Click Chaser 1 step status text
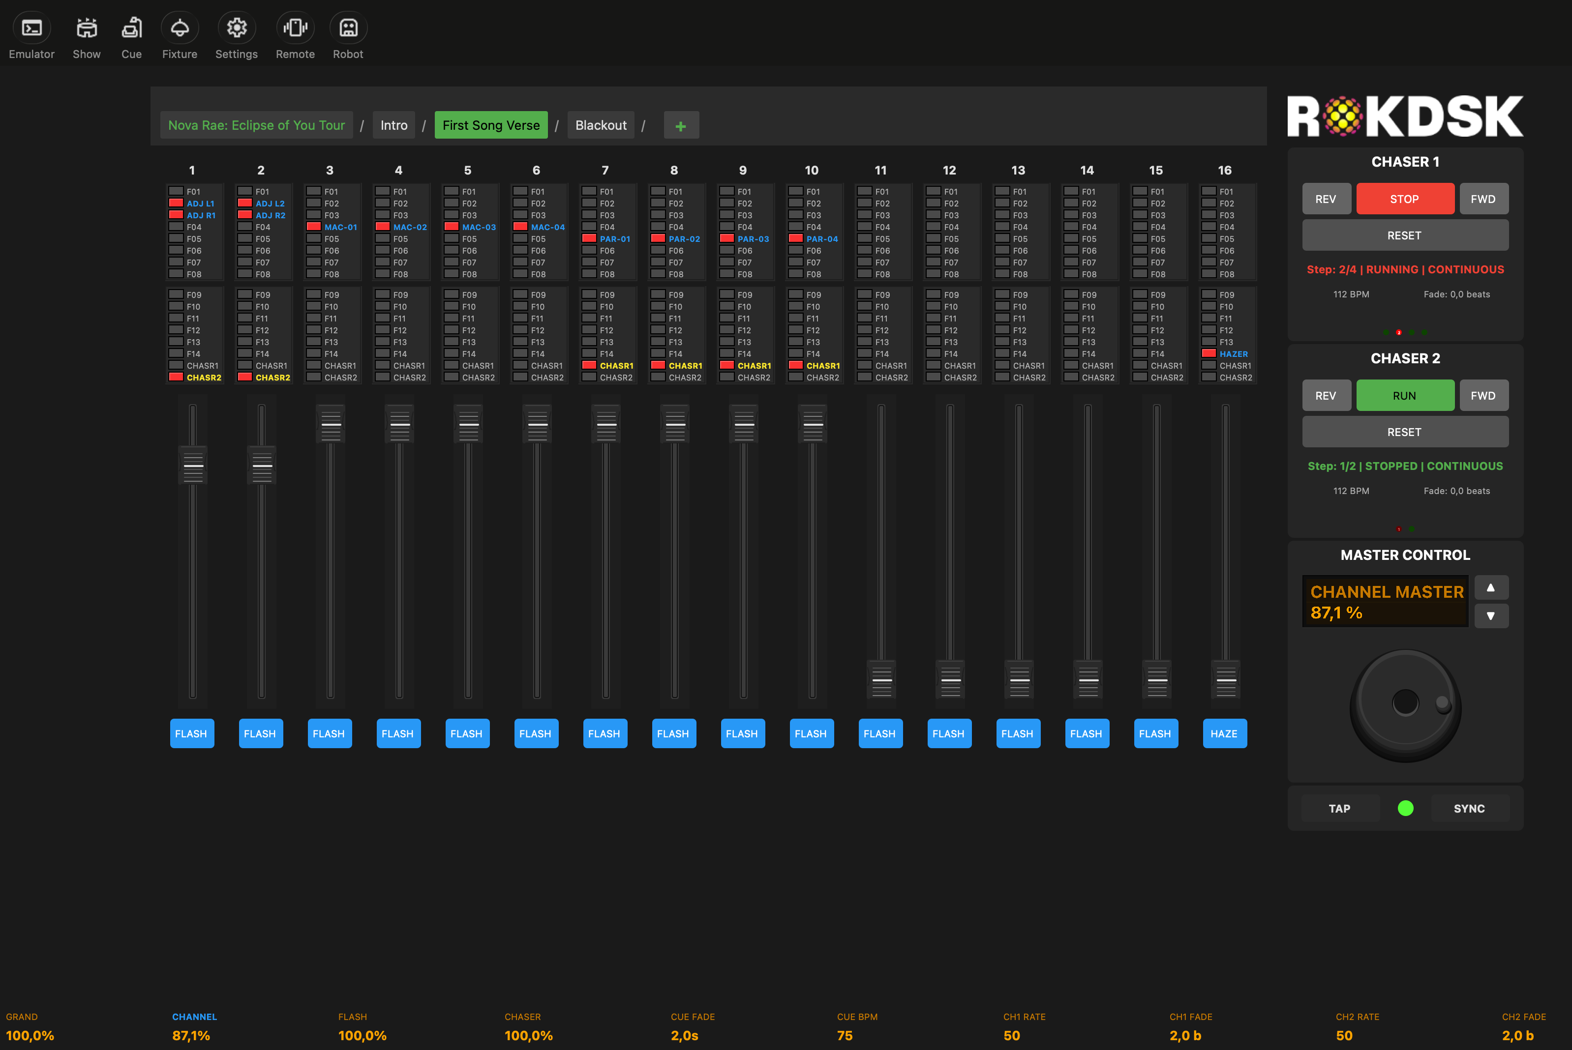The width and height of the screenshot is (1572, 1050). coord(1405,269)
